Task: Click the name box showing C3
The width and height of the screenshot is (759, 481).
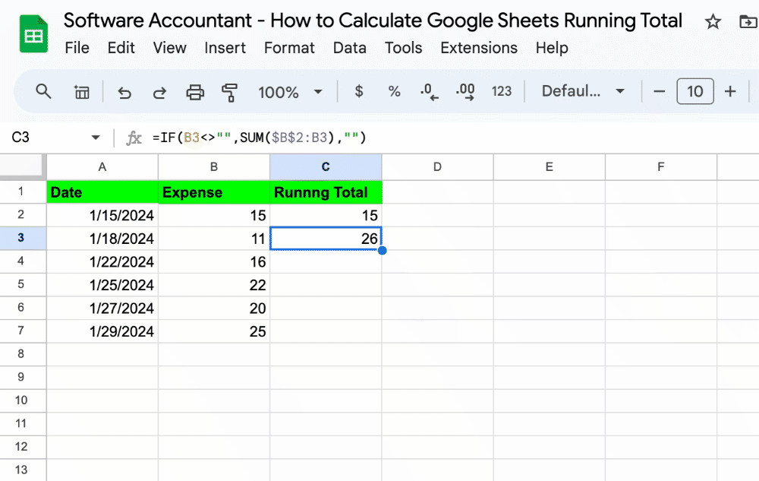Action: pos(20,138)
